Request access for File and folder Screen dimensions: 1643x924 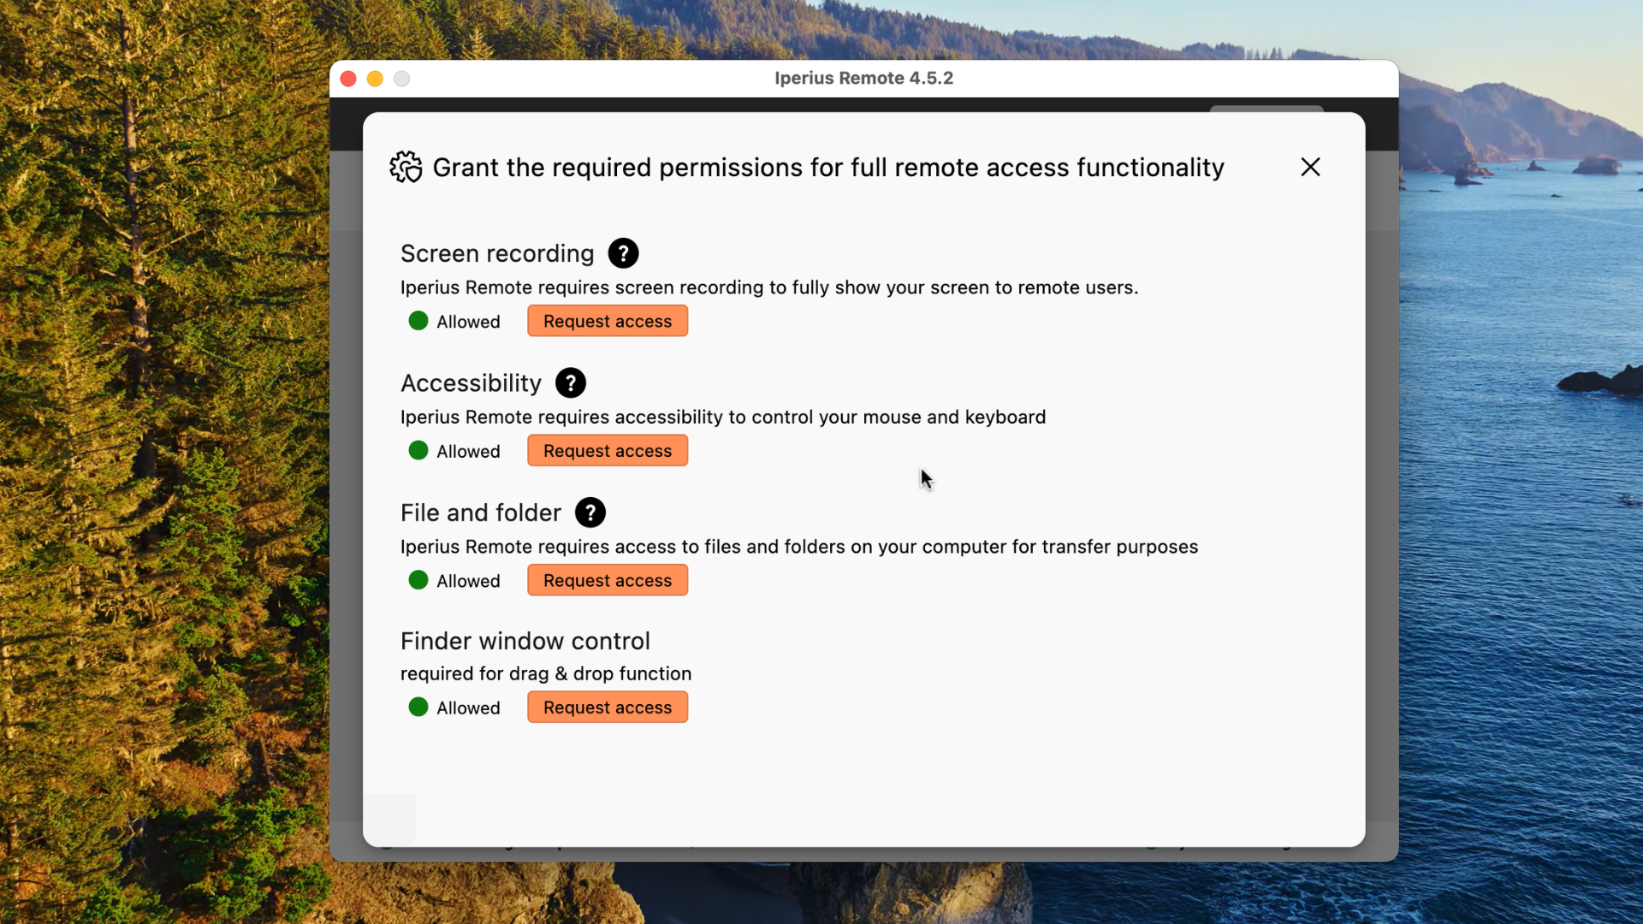[x=608, y=580]
